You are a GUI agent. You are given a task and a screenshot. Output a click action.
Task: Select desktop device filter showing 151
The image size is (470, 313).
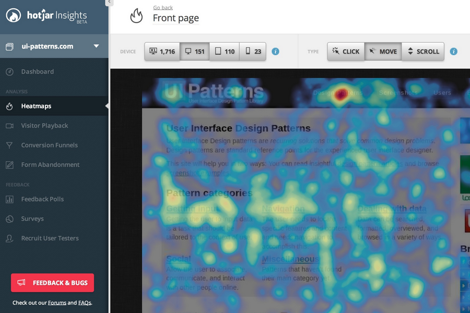195,52
